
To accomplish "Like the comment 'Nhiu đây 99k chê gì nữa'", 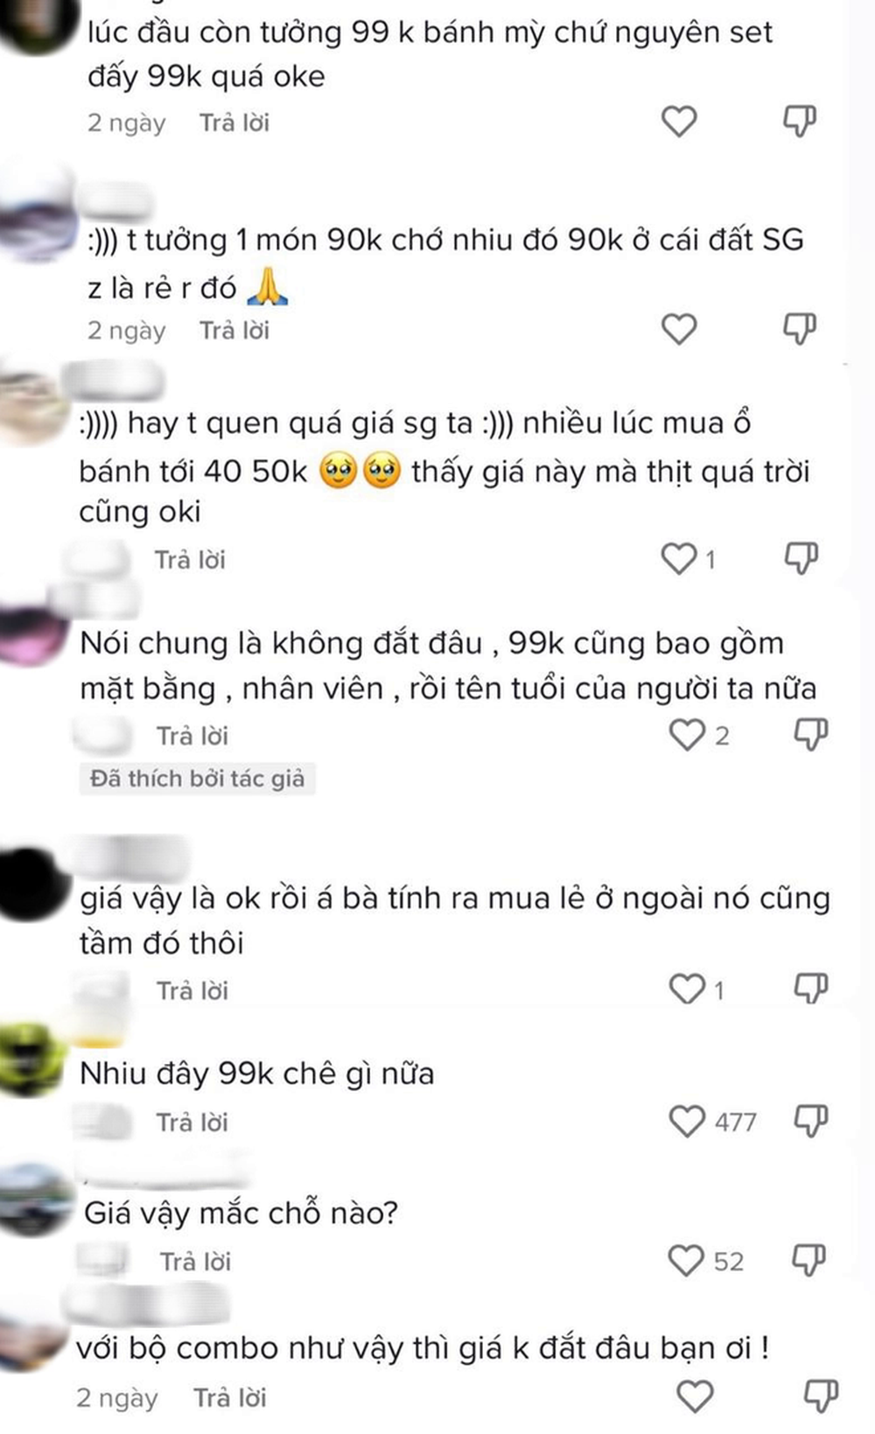I will pos(687,1121).
